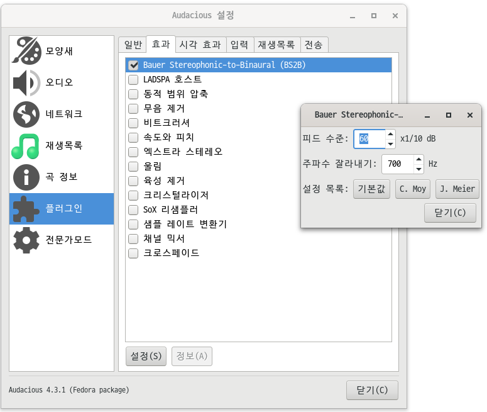This screenshot has height=412, width=487.
Task: Switch to the 재생목록 tab
Action: tap(276, 45)
